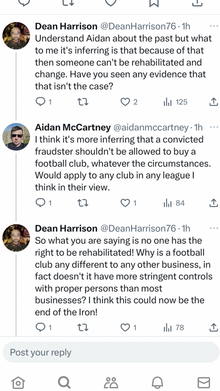This screenshot has width=220, height=391.
Task: Open more options on Aidan McCartney's tweet
Action: 214,127
